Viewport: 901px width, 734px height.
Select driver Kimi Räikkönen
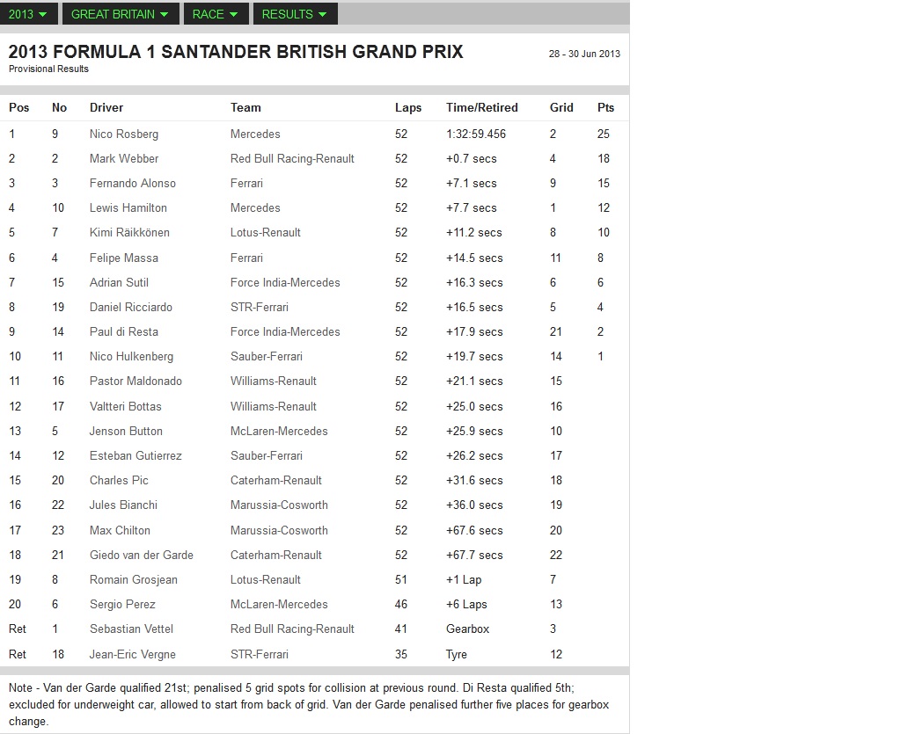129,233
